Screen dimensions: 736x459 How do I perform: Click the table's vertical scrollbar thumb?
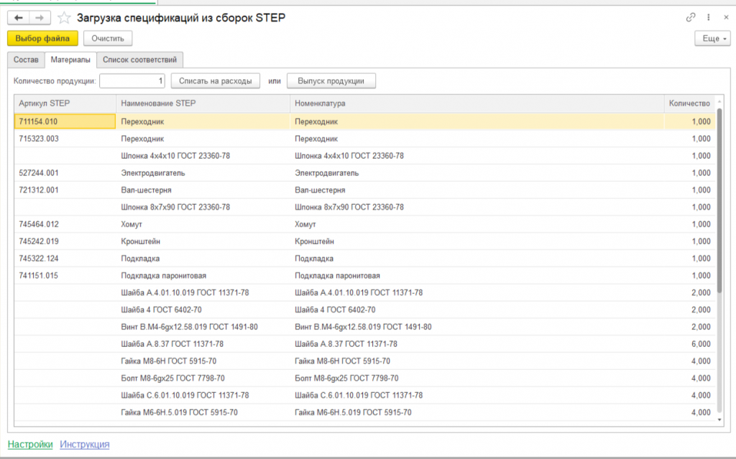point(719,201)
